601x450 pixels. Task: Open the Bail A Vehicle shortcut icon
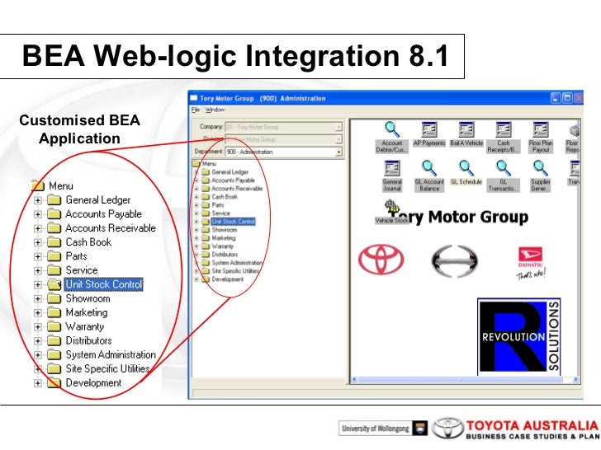tap(466, 129)
